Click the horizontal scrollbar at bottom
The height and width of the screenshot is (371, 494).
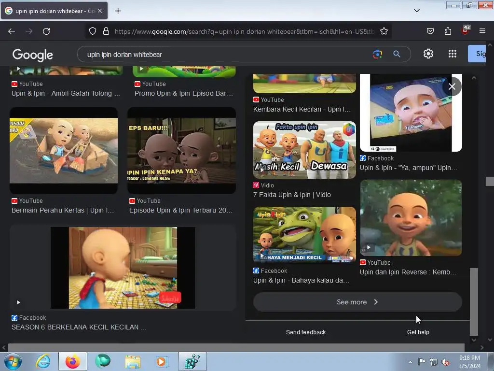click(x=236, y=347)
